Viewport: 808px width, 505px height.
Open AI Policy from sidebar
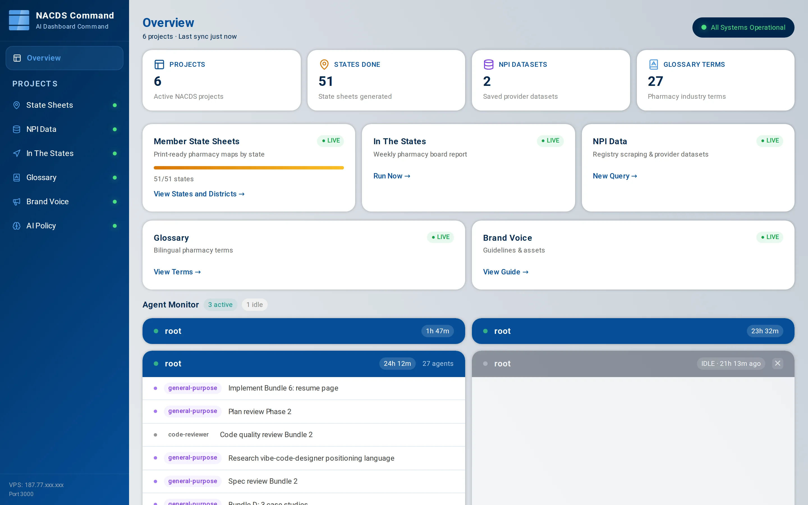(65, 226)
